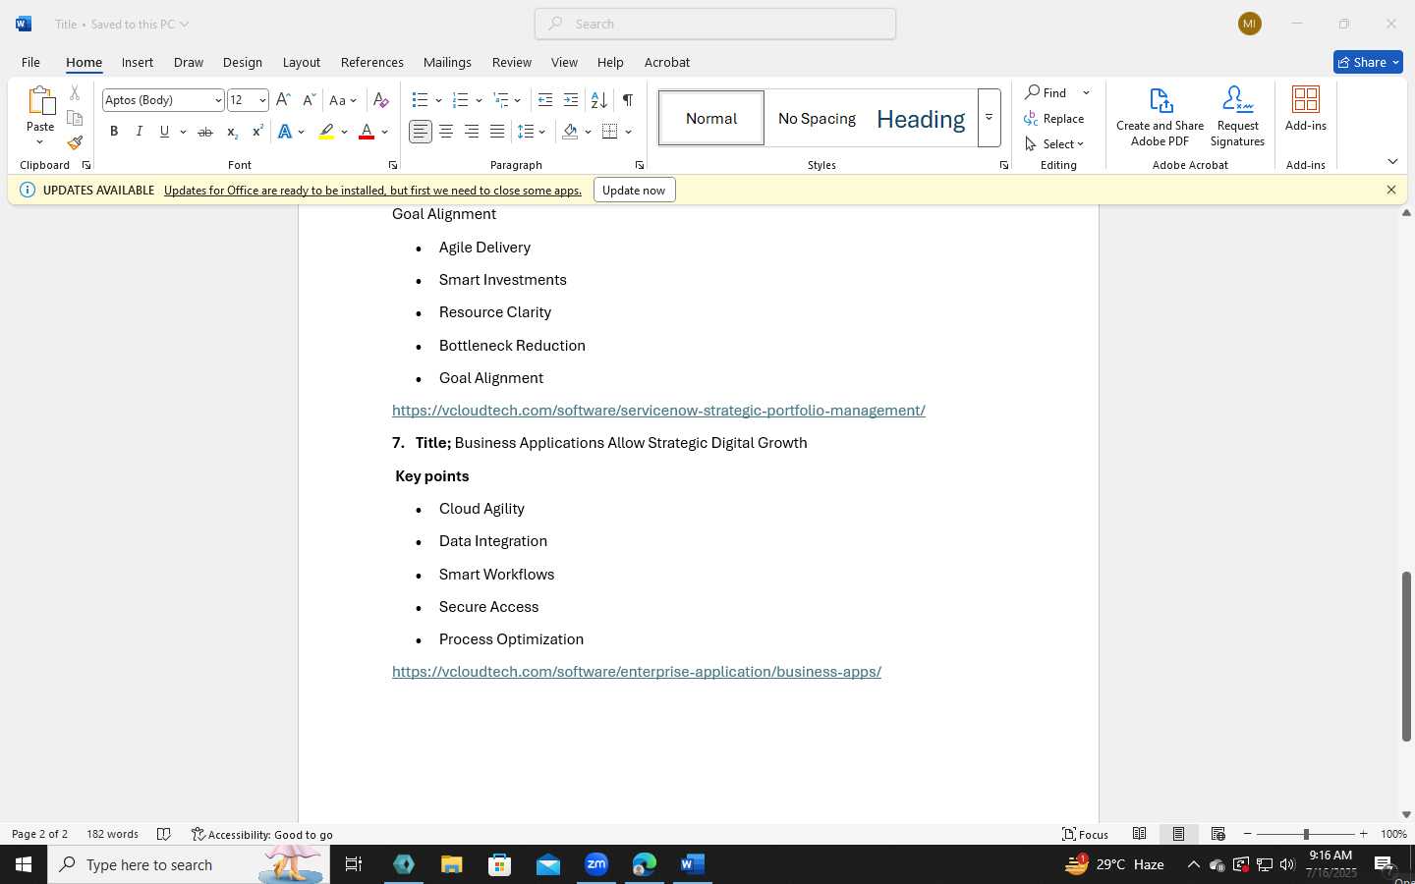The width and height of the screenshot is (1415, 884).
Task: Clear all formatting with the eraser icon
Action: (x=381, y=100)
